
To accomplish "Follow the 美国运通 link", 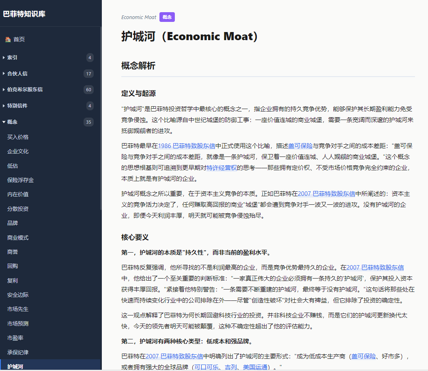I will coord(255,367).
